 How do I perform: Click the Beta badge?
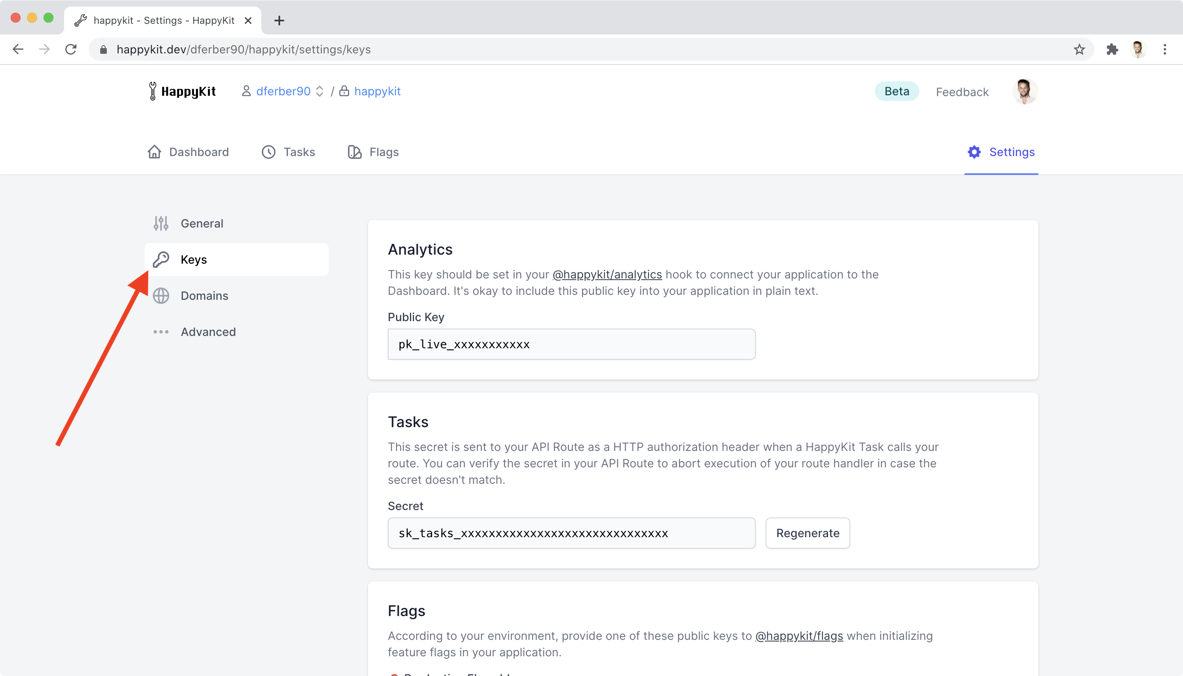point(897,91)
